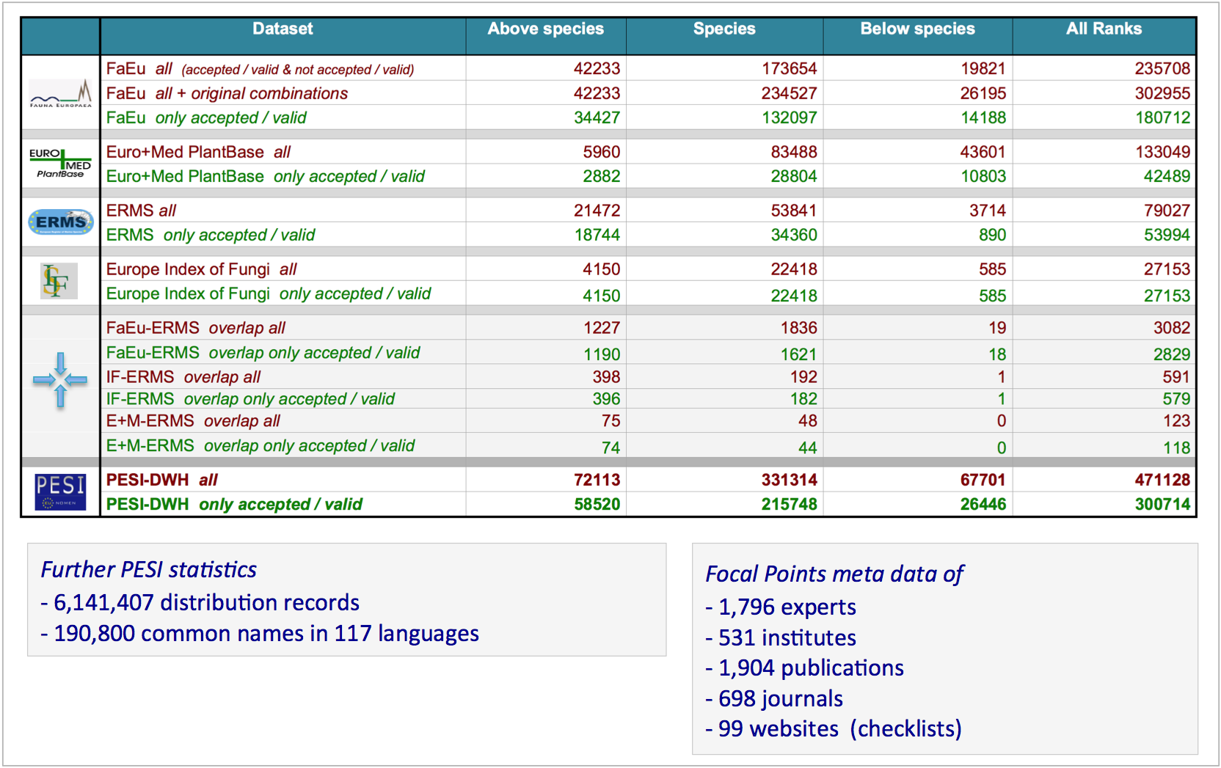Select the IF-ERMS overlap all label
Viewport: 1221px width, 768px height.
click(183, 377)
